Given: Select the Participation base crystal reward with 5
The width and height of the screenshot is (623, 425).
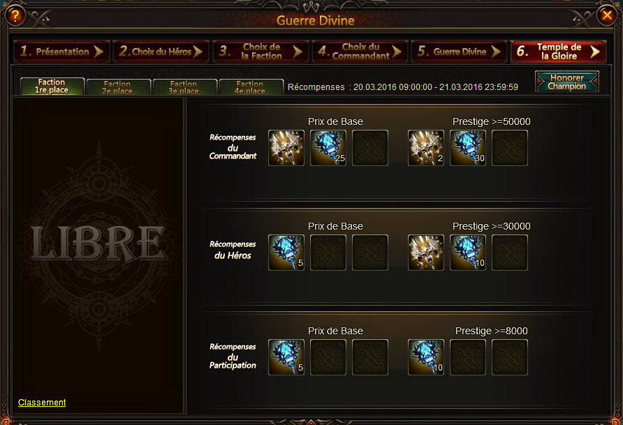Looking at the screenshot, I should [286, 357].
